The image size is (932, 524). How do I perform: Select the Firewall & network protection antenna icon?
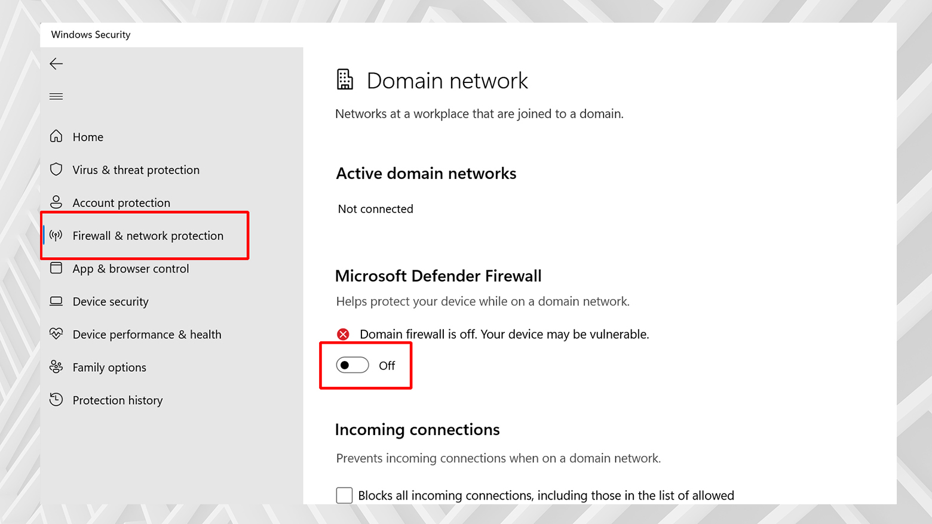tap(56, 235)
